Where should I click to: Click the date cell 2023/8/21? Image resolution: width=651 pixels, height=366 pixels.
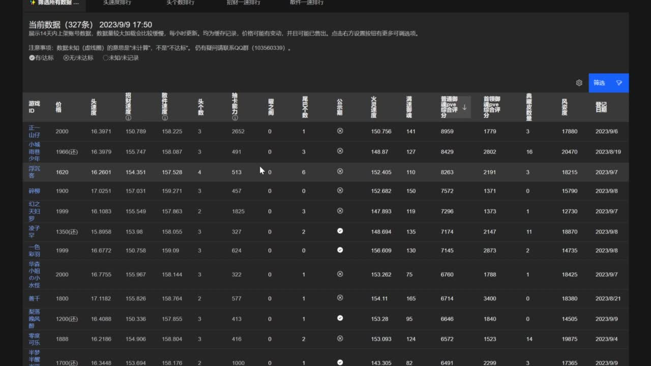click(x=608, y=299)
